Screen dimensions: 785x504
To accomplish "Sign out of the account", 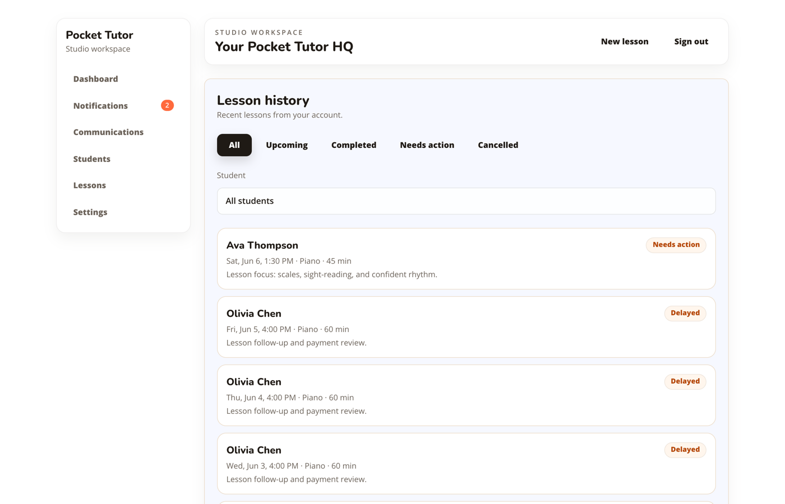I will [x=691, y=41].
